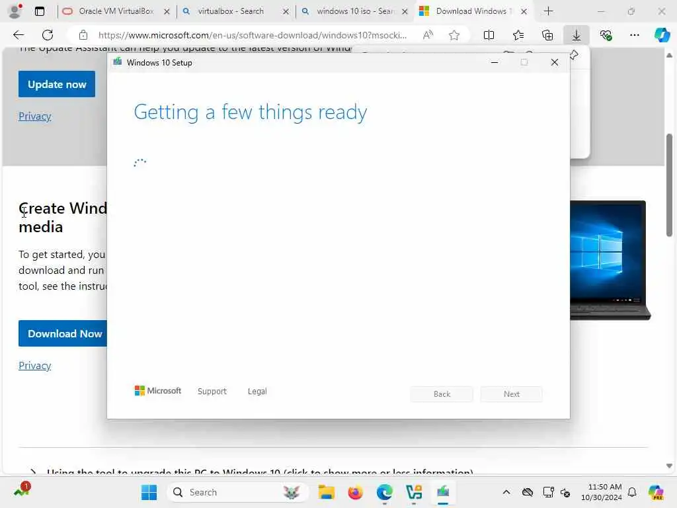Viewport: 677px width, 508px height.
Task: Add this page to favorites star
Action: pos(454,35)
